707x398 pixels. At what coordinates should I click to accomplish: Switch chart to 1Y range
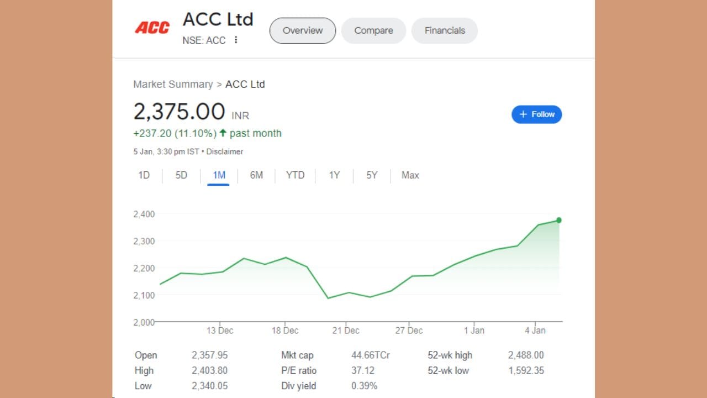334,175
